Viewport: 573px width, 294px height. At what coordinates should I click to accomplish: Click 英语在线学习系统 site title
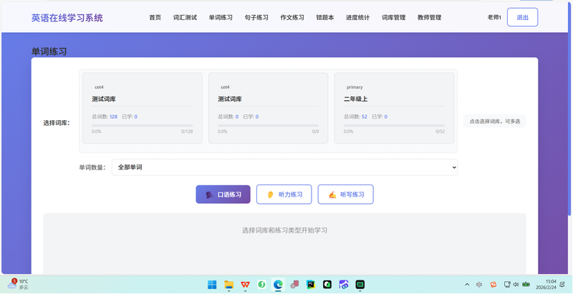pyautogui.click(x=67, y=17)
